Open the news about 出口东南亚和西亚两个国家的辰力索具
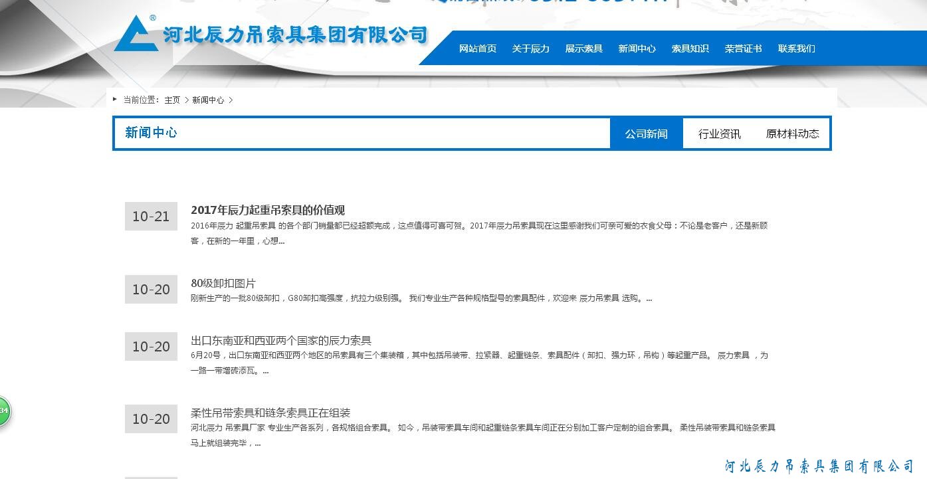 pyautogui.click(x=280, y=340)
